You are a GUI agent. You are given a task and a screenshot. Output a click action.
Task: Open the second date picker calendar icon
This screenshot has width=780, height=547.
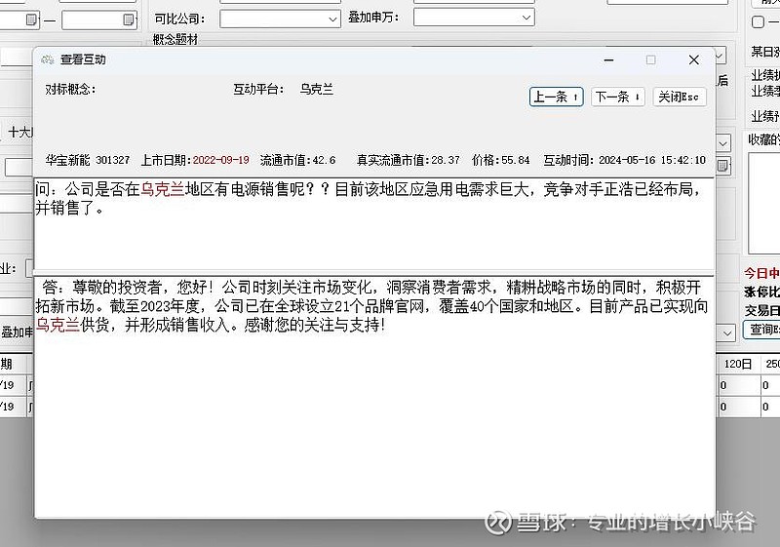tap(128, 20)
